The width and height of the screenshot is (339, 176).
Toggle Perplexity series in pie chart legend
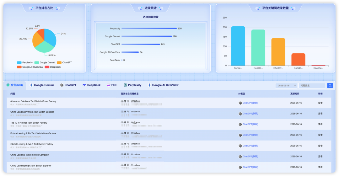(x=25, y=62)
